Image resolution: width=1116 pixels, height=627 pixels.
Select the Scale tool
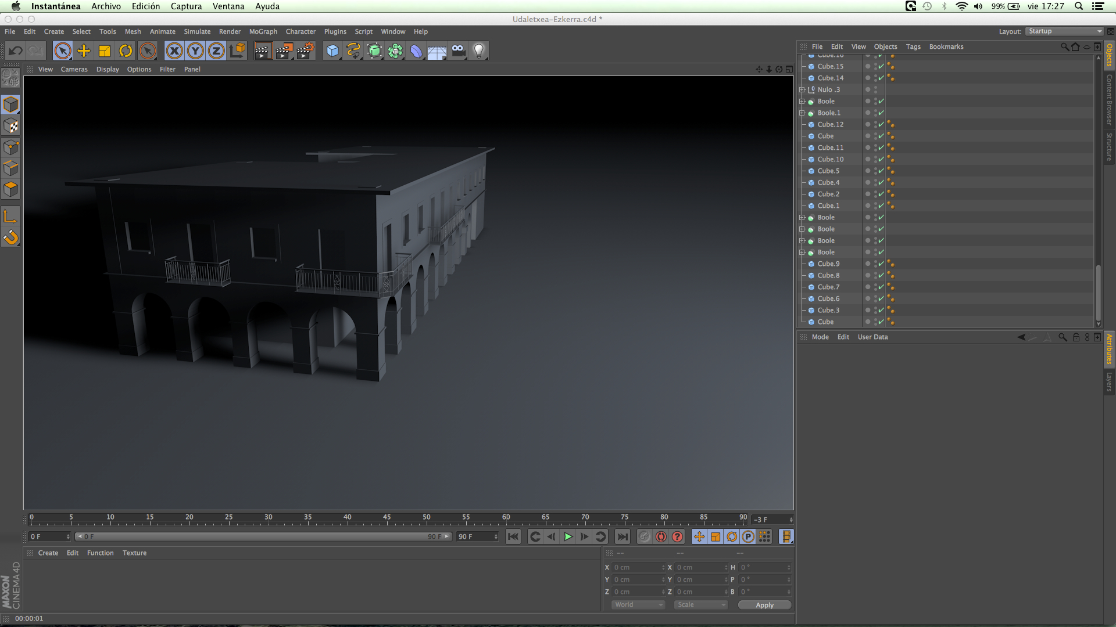105,51
